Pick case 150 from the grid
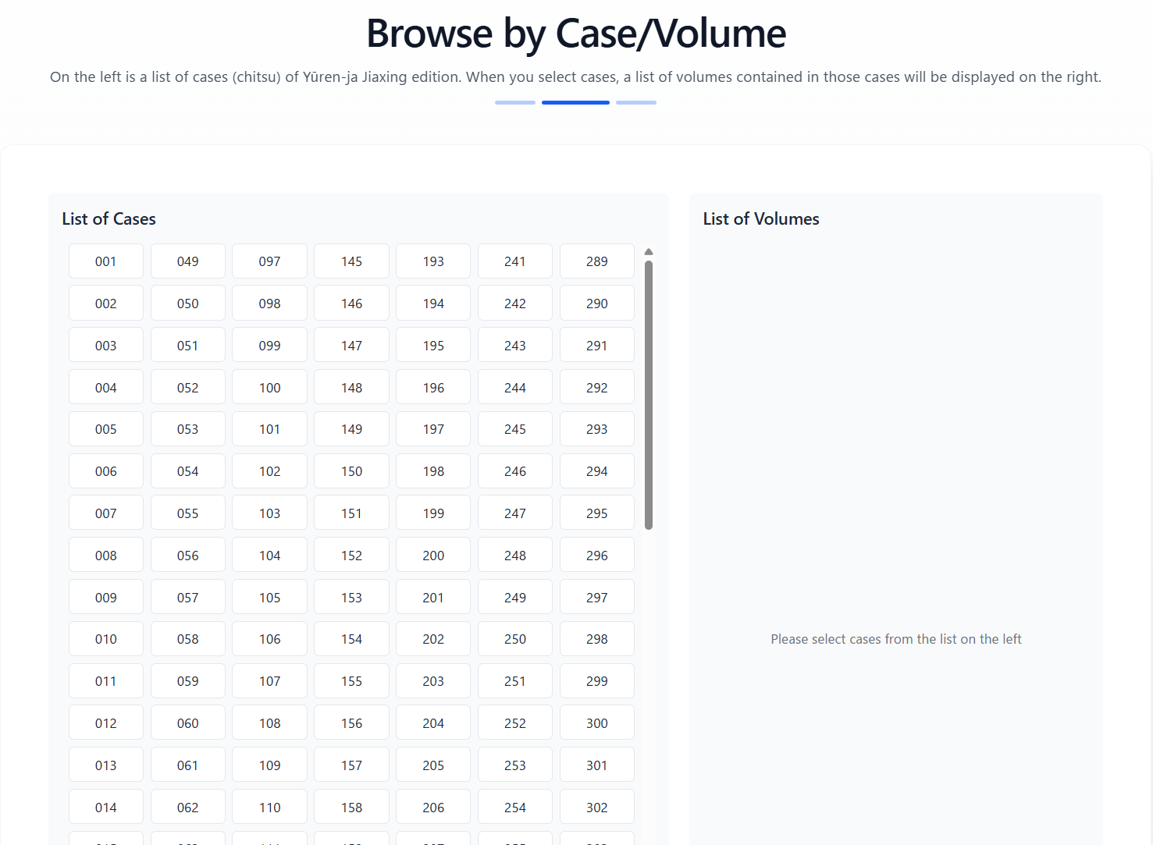1153x845 pixels. [351, 470]
